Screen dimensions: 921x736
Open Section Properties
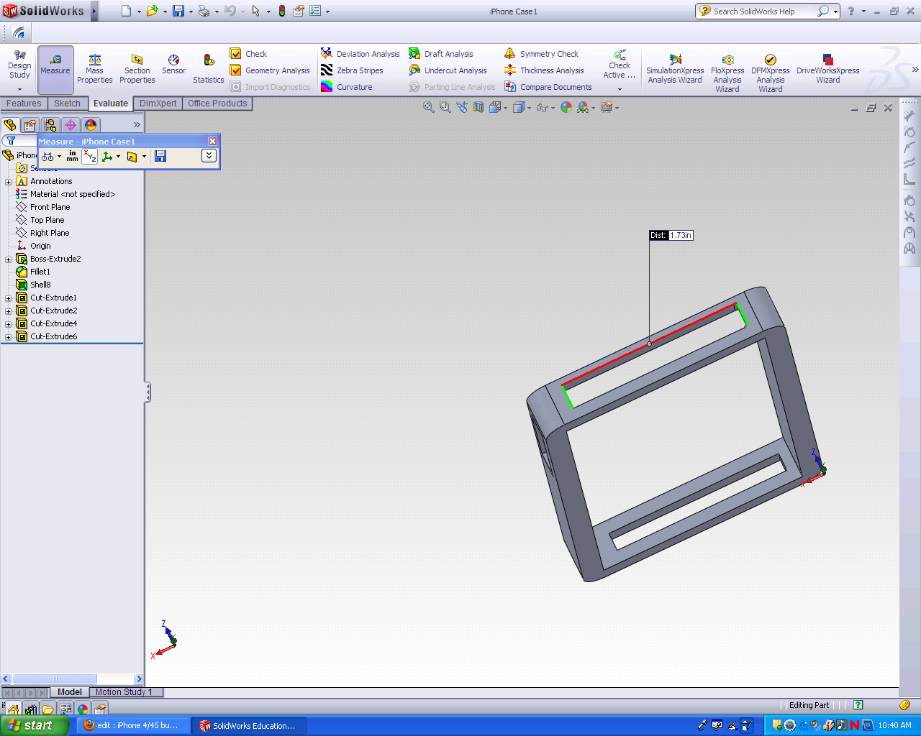(137, 69)
